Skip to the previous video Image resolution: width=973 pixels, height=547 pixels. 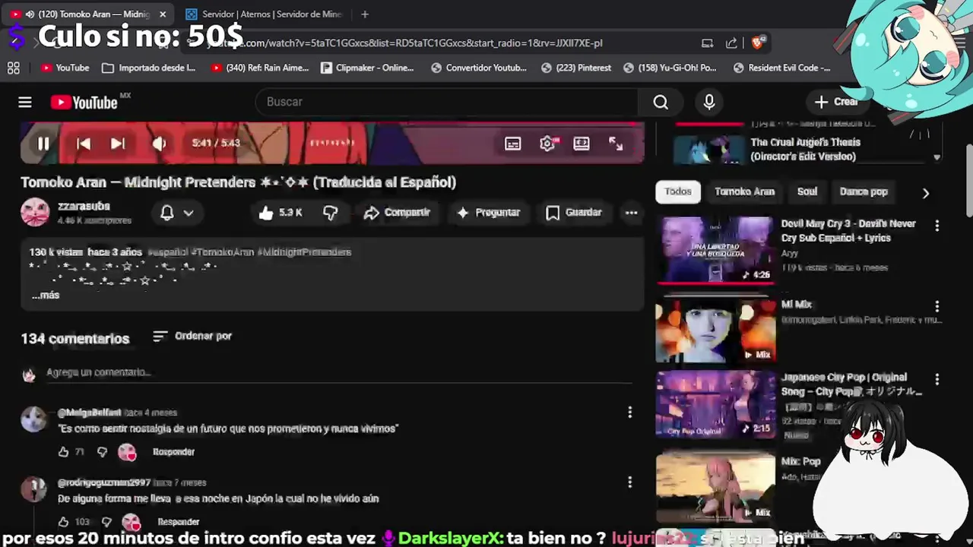[84, 144]
